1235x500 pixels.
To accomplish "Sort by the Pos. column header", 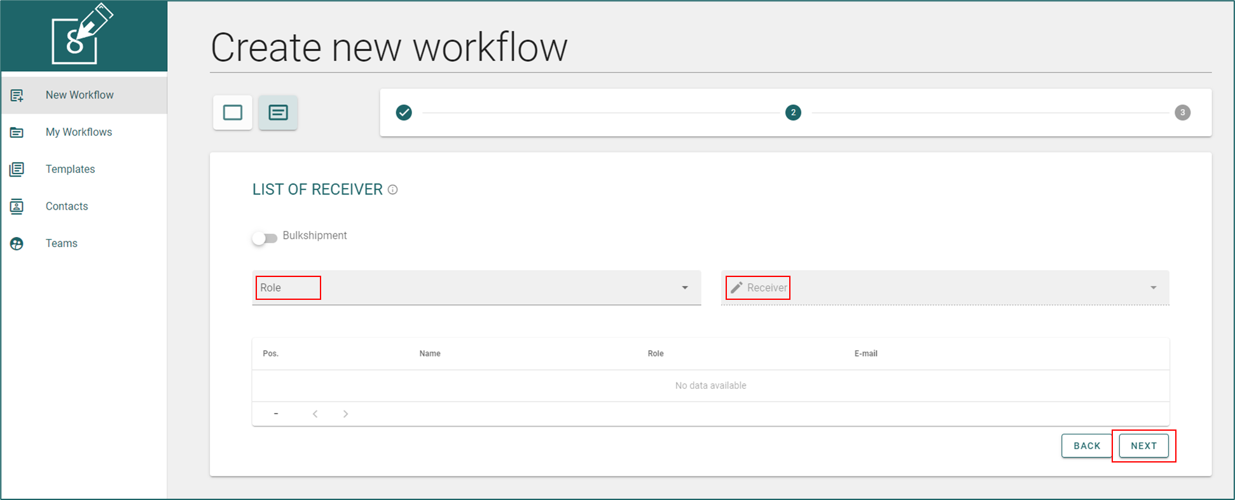I will click(x=271, y=353).
